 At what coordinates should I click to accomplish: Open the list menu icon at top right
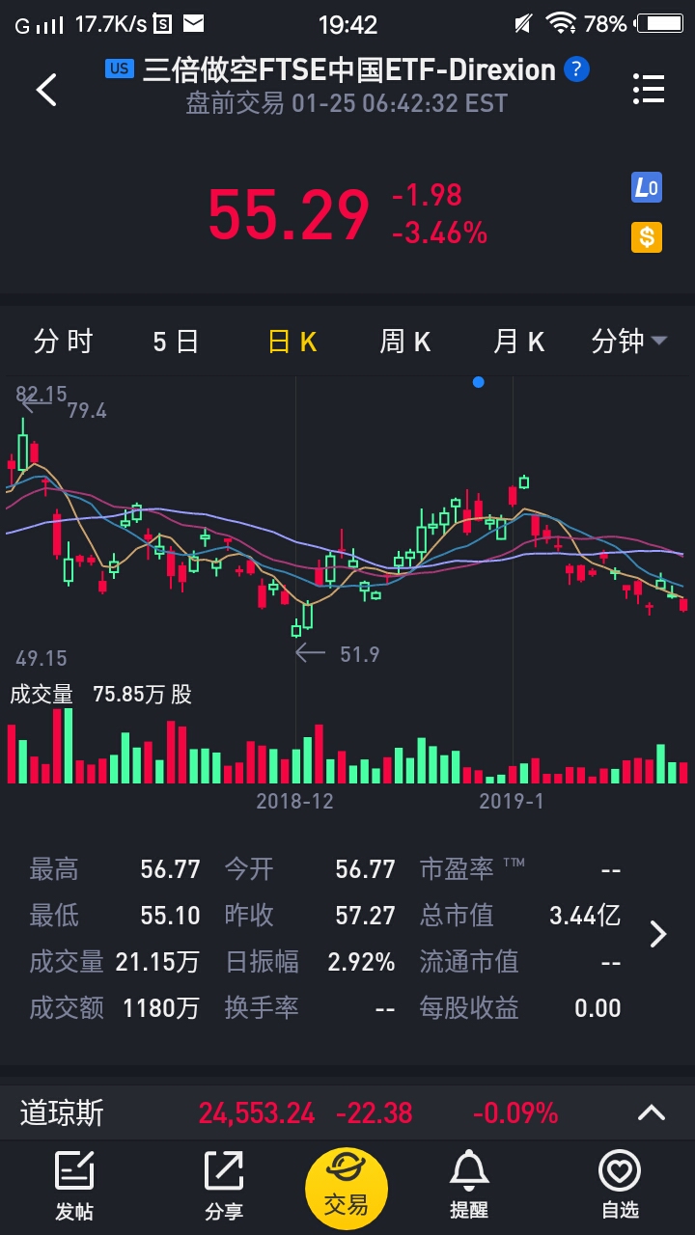(x=649, y=89)
